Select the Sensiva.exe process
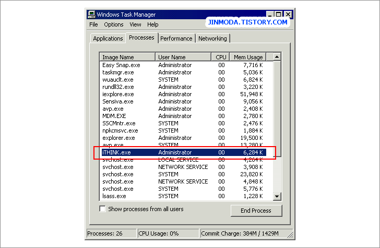 click(183, 101)
